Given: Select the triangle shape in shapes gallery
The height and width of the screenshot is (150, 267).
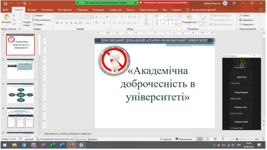Looking at the screenshot, I should 157,20.
